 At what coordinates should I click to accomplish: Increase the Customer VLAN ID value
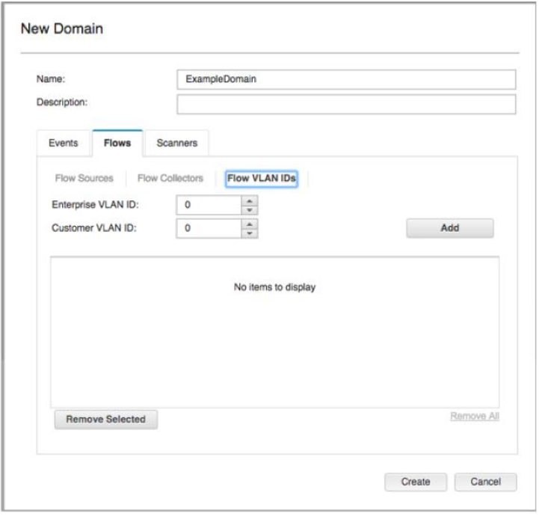point(250,224)
